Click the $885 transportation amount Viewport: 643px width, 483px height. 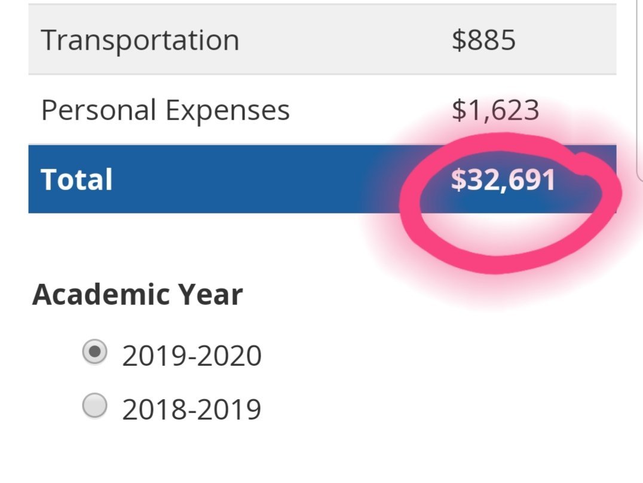[483, 40]
